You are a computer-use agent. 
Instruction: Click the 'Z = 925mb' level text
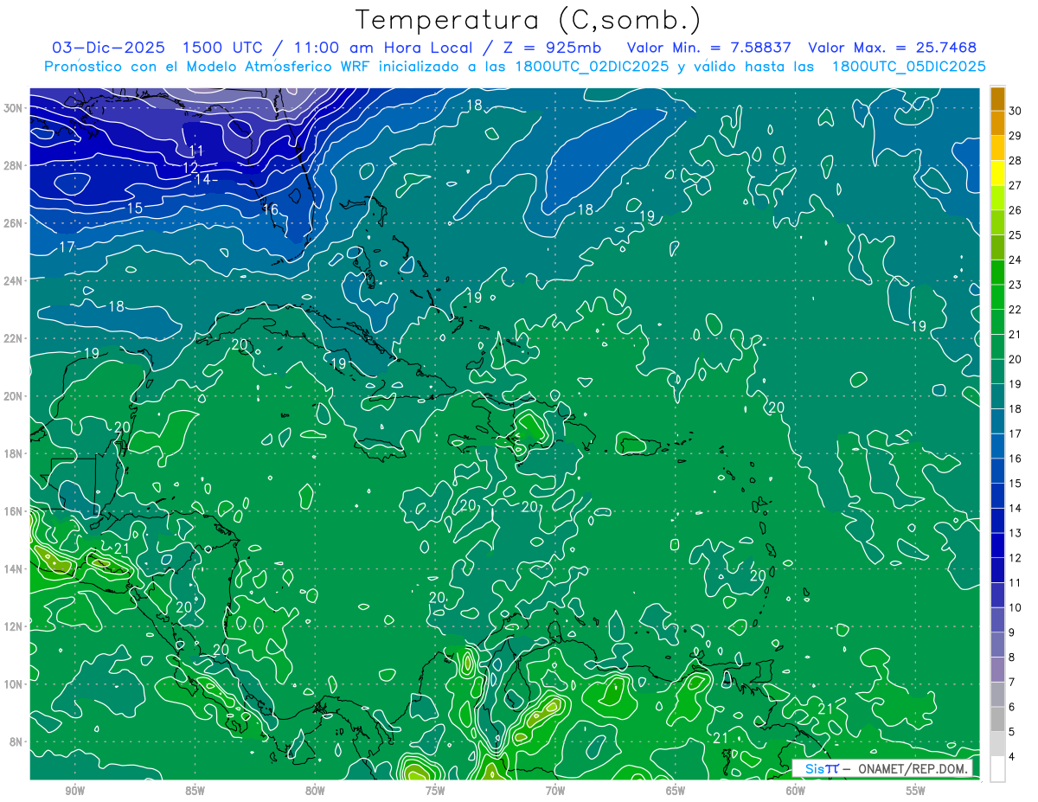(x=550, y=48)
